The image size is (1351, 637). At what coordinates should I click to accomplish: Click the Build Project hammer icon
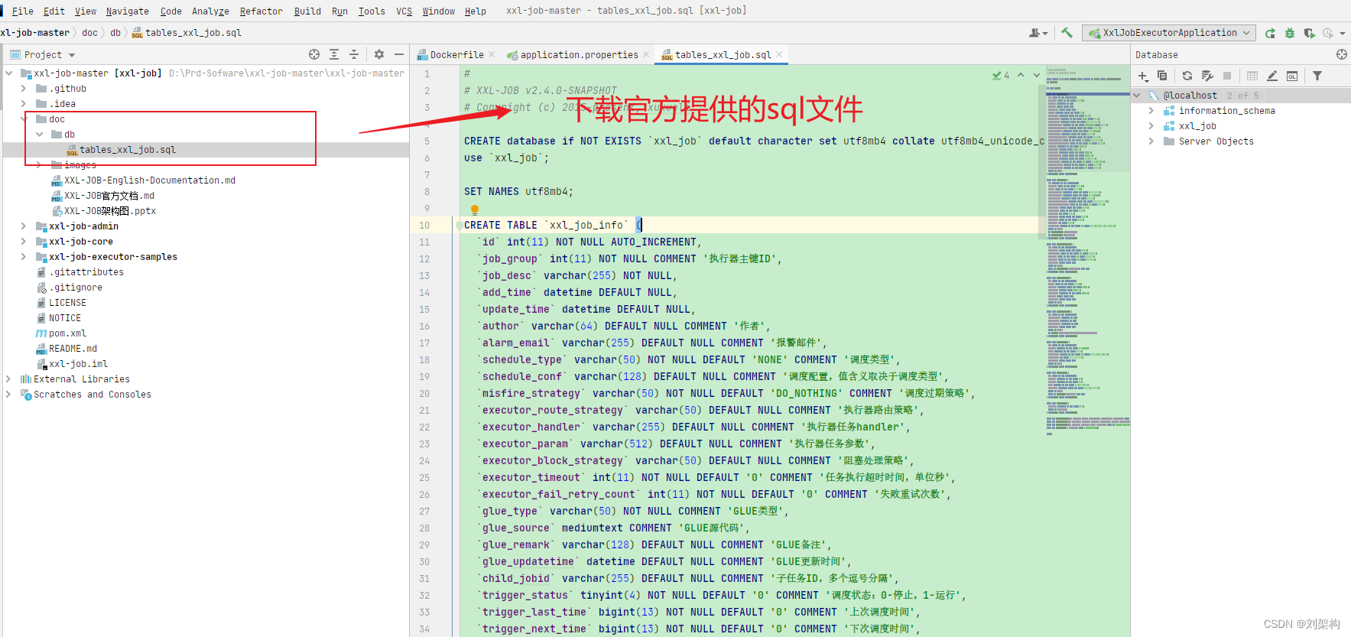coord(1067,33)
